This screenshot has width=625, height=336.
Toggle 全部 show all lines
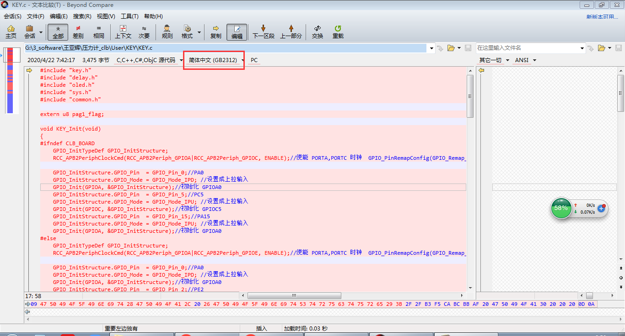(x=58, y=32)
